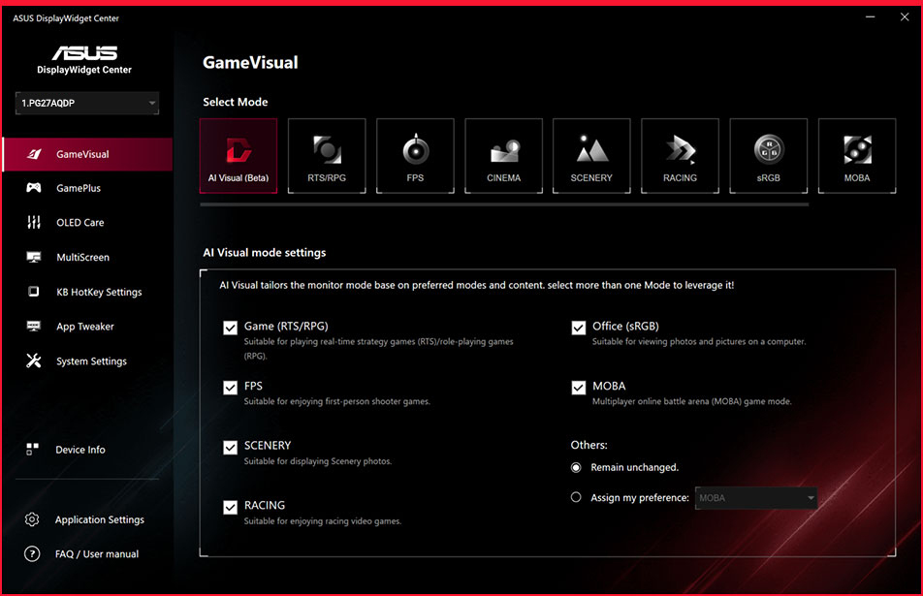
Task: Expand the MOBA preference dropdown
Action: (755, 497)
